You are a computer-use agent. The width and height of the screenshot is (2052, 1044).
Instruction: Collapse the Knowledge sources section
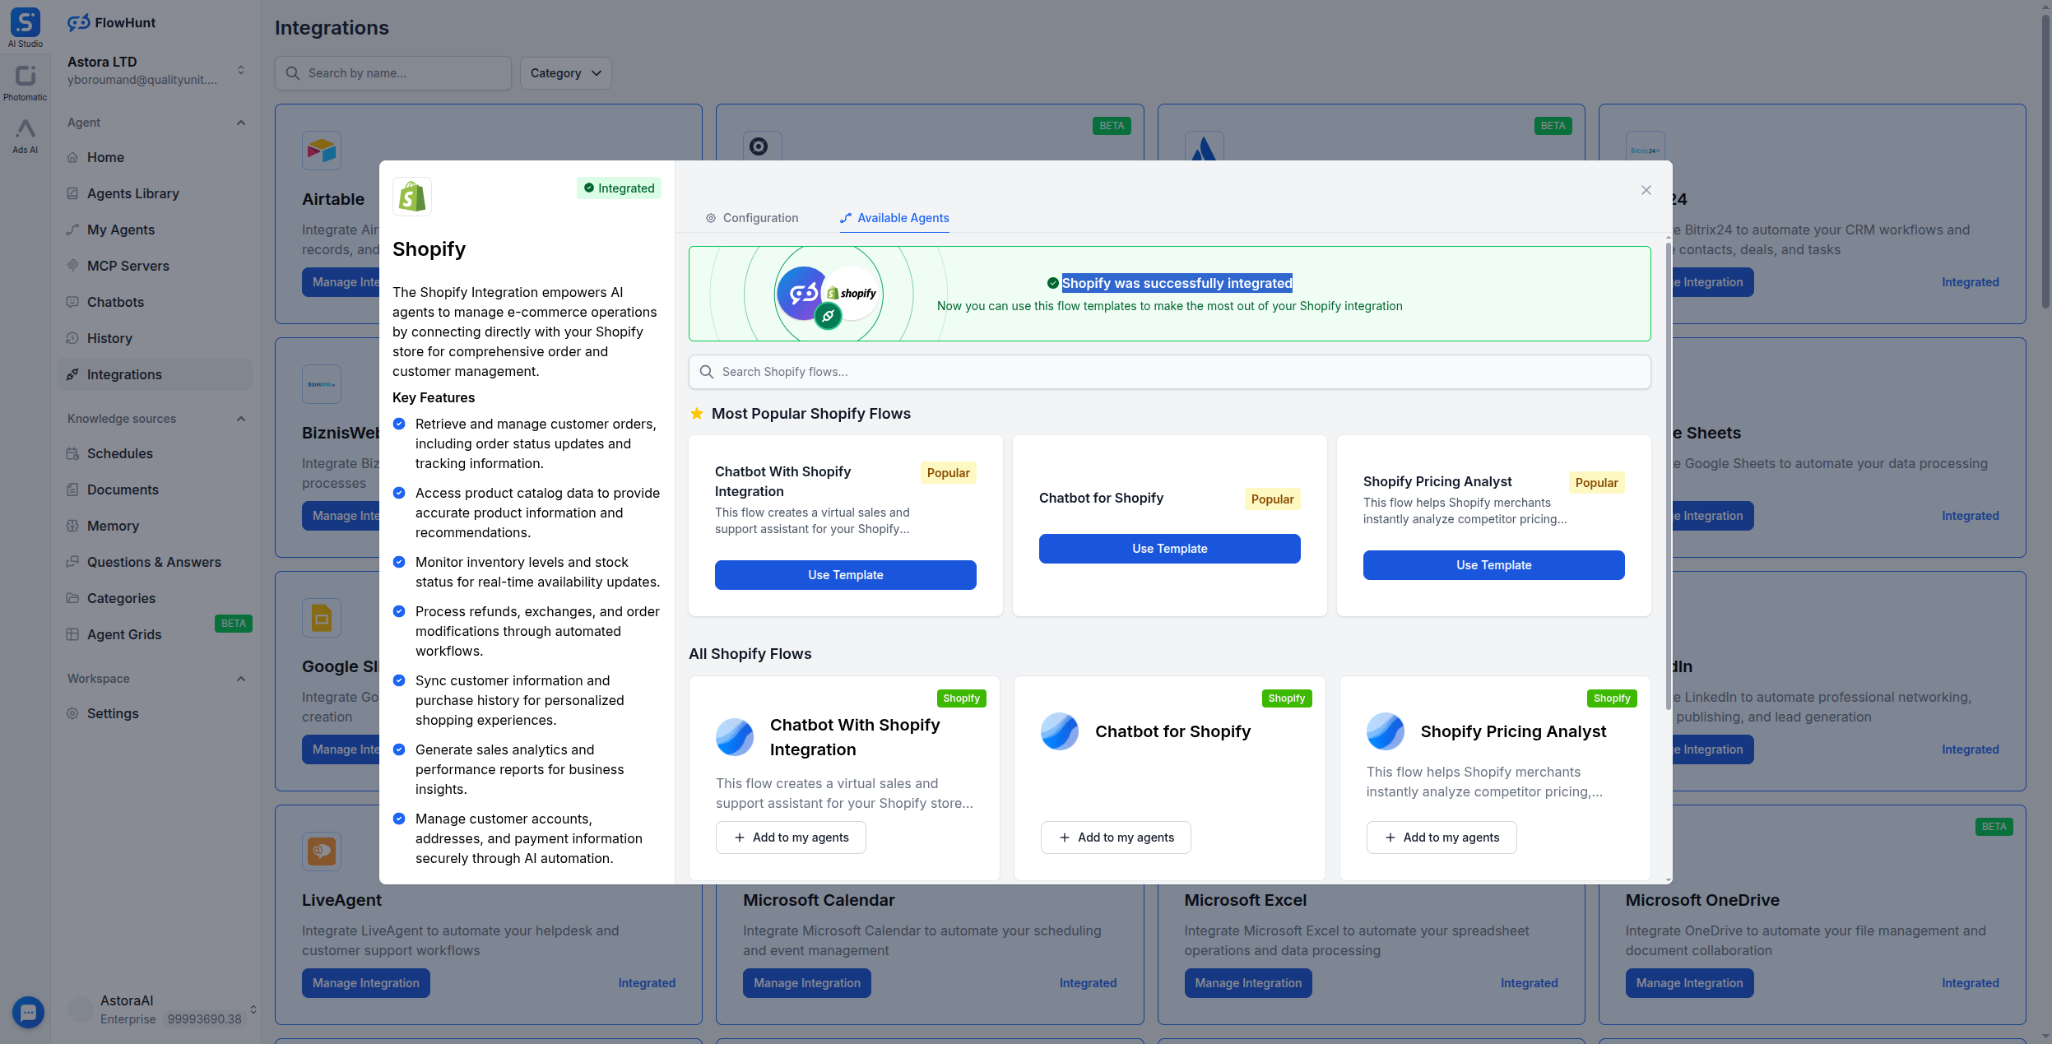tap(240, 419)
